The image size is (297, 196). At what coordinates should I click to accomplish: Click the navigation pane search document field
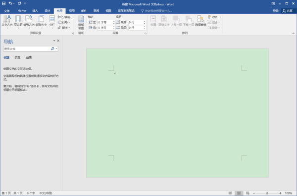pyautogui.click(x=27, y=49)
